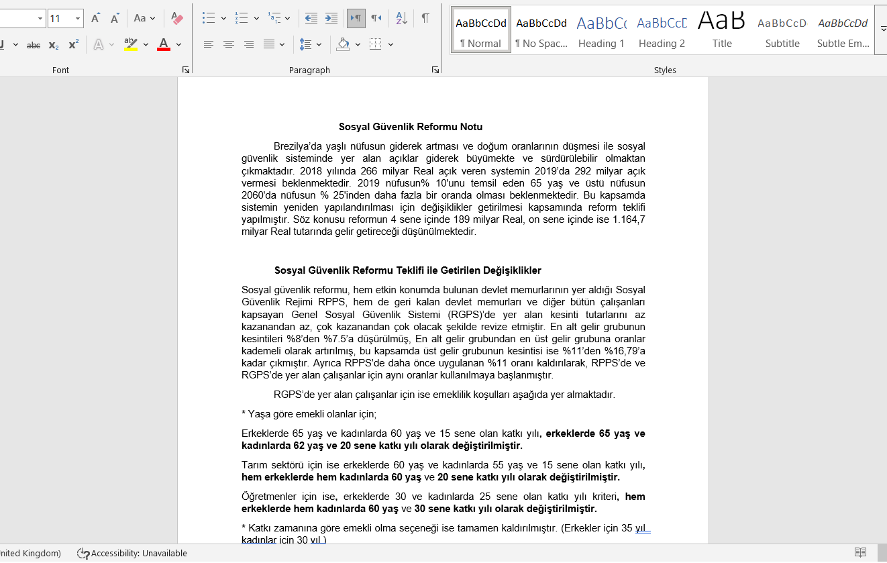Apply the Subtitle style
The width and height of the screenshot is (887, 563).
782,30
